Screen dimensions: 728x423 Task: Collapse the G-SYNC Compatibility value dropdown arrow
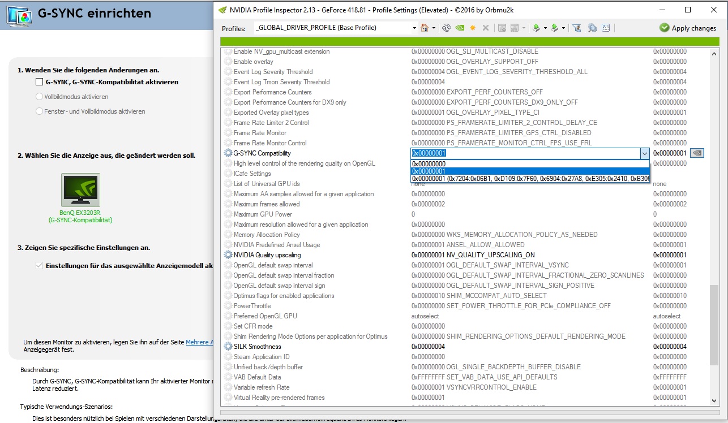[644, 153]
